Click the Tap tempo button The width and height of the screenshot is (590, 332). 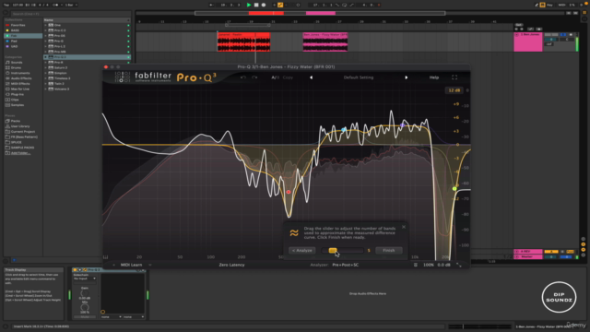[x=6, y=5]
